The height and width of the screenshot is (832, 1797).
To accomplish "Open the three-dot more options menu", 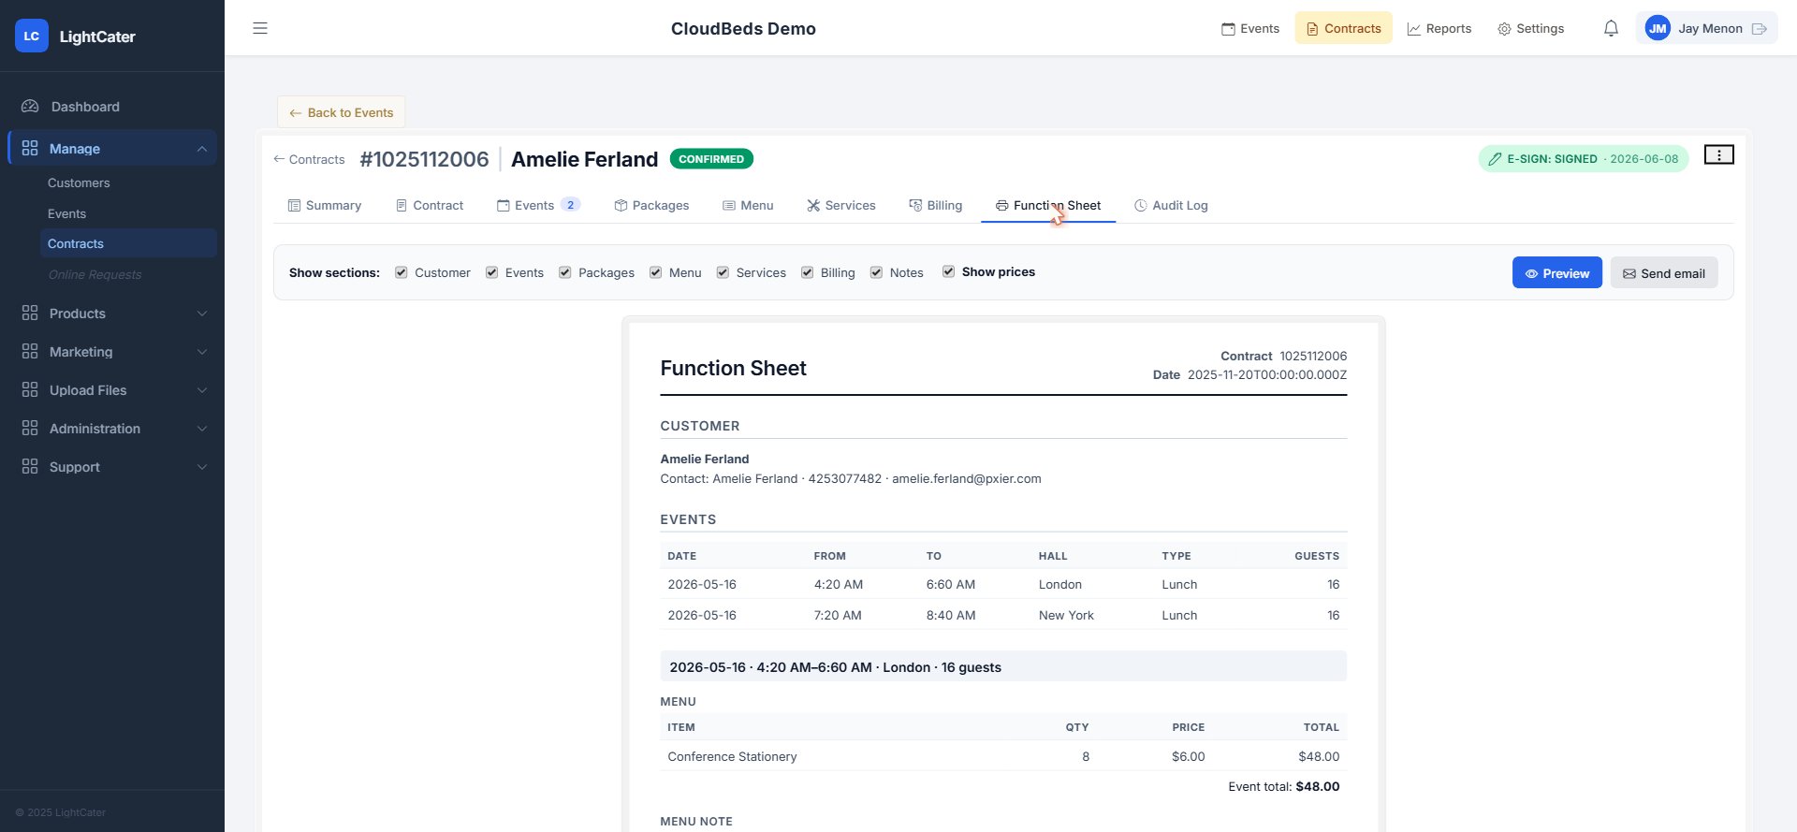I will click(1718, 154).
